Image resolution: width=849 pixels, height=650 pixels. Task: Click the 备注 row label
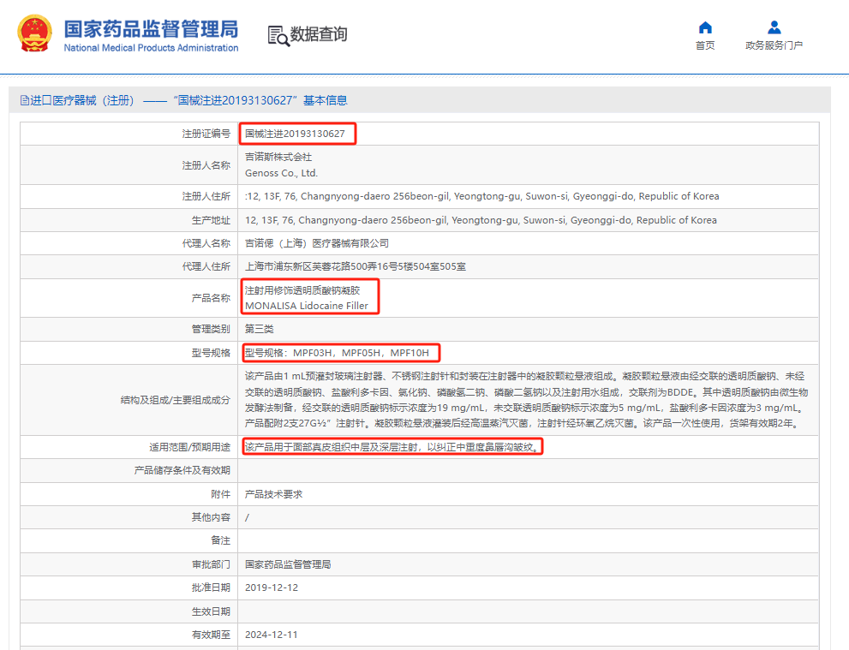coord(221,540)
